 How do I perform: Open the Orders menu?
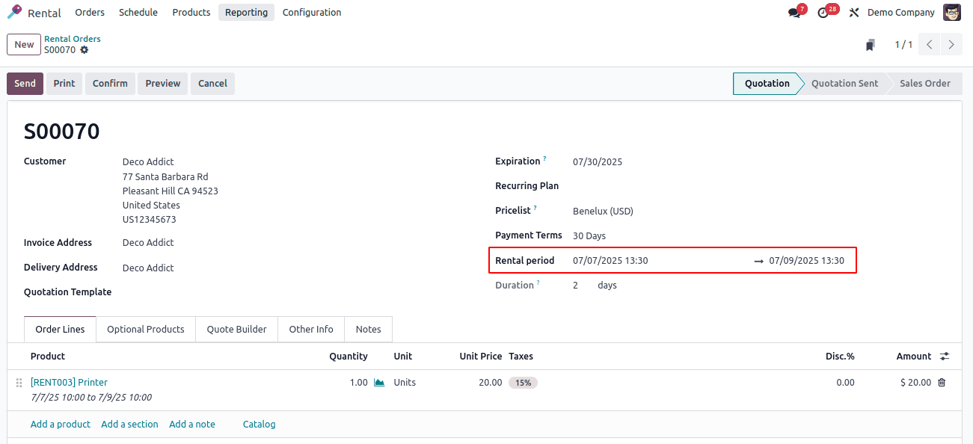(x=90, y=12)
